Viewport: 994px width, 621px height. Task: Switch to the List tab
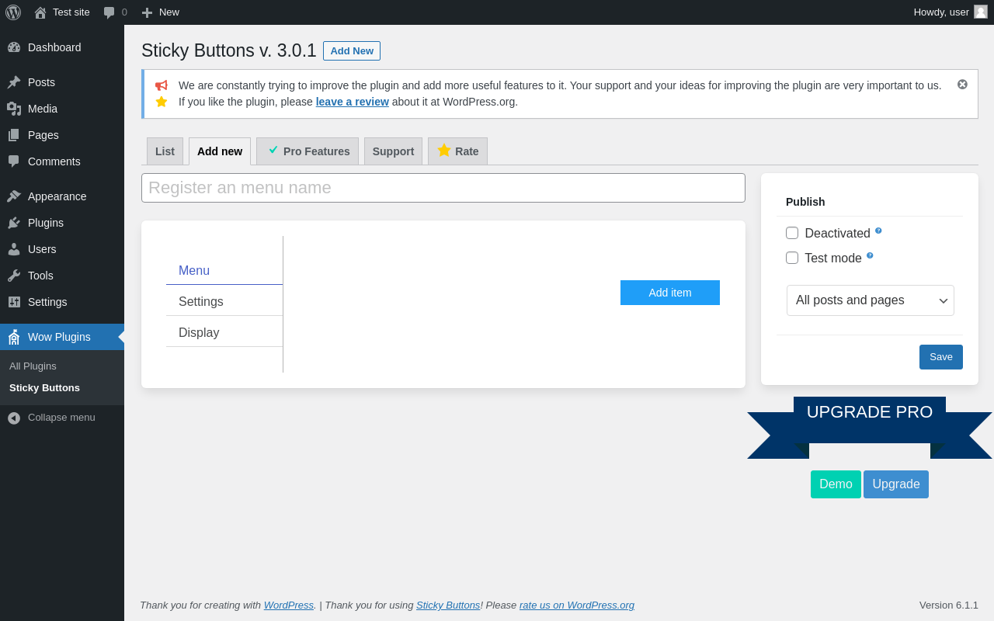165,151
